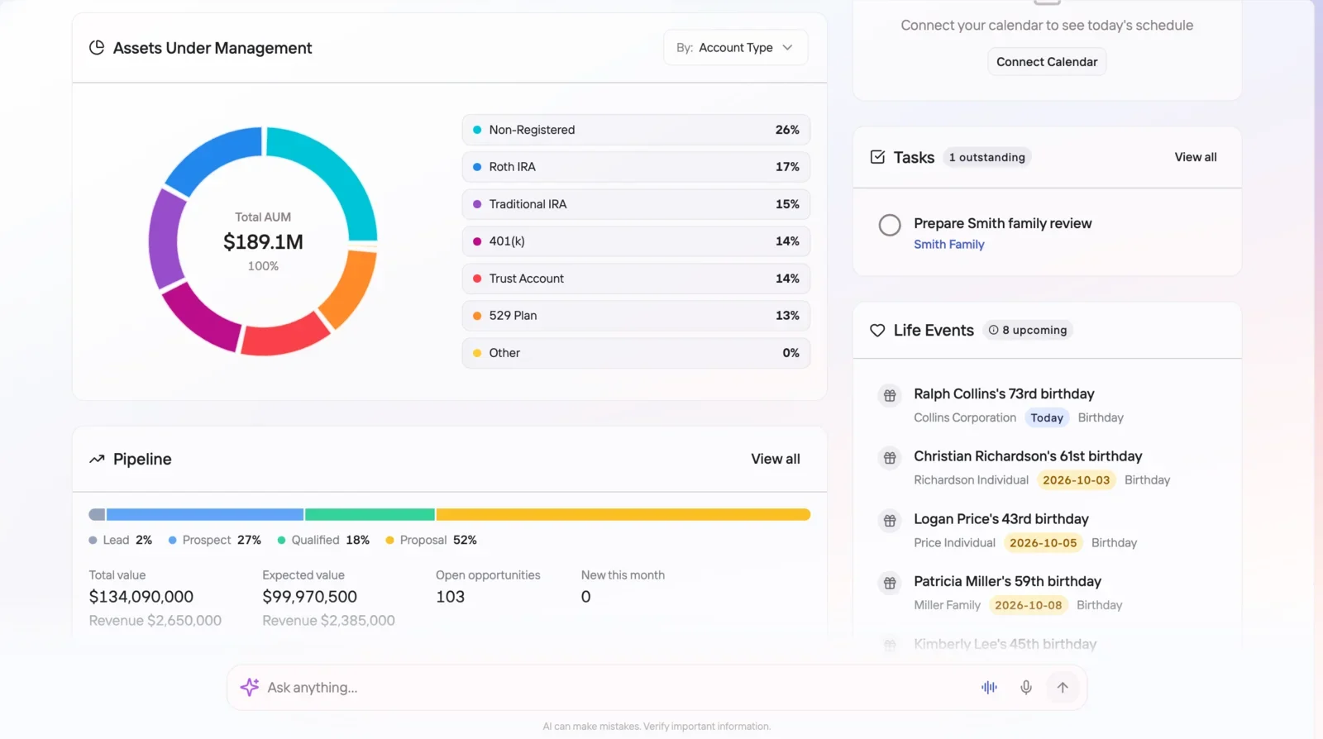This screenshot has width=1323, height=739.
Task: Select the green Qualified segment of pipeline bar
Action: tap(370, 515)
